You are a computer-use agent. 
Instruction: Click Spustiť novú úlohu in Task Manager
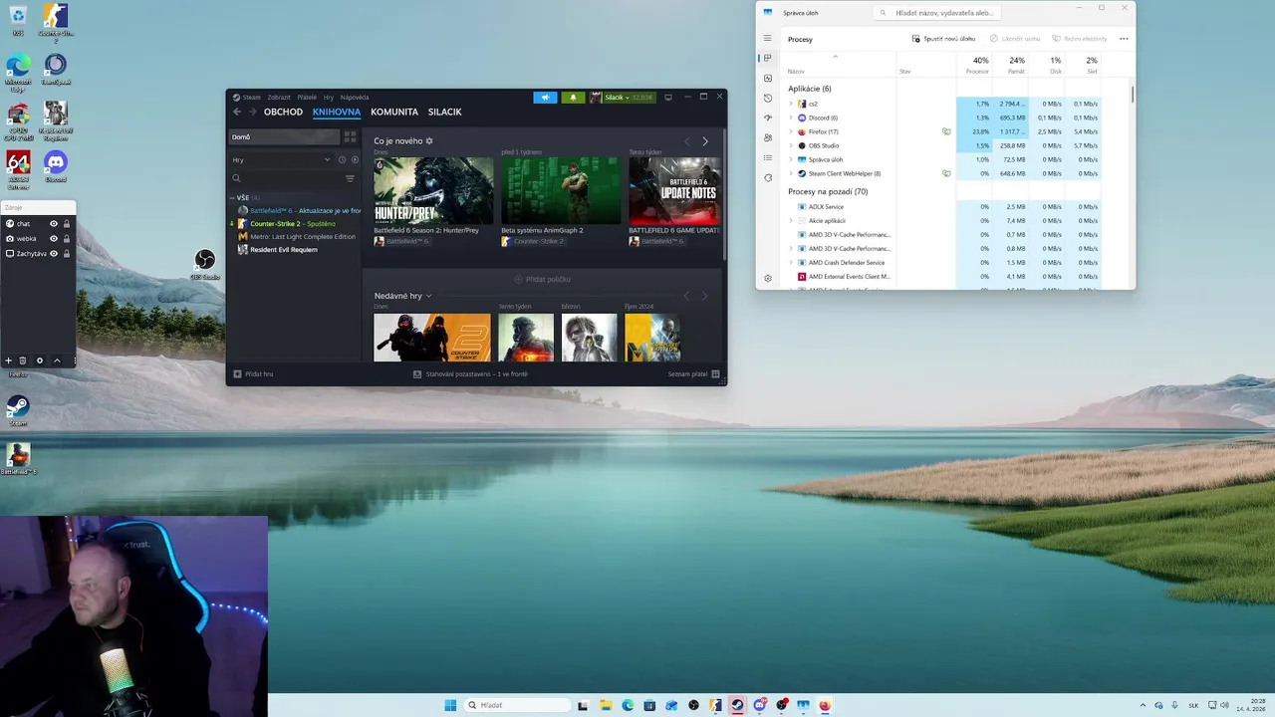(x=943, y=39)
